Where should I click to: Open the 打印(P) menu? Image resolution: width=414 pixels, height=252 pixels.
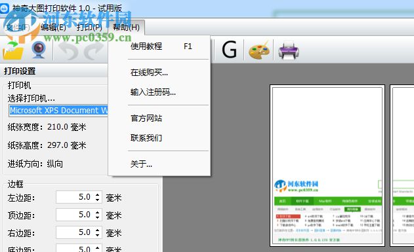(x=89, y=27)
